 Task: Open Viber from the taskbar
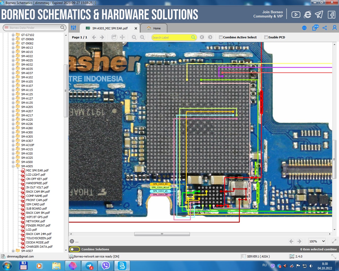(x=106, y=266)
